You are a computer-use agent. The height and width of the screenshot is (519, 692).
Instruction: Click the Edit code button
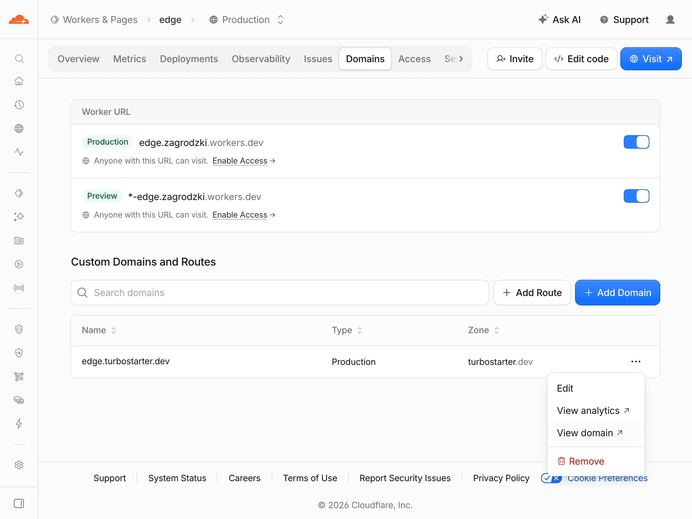[x=582, y=59]
